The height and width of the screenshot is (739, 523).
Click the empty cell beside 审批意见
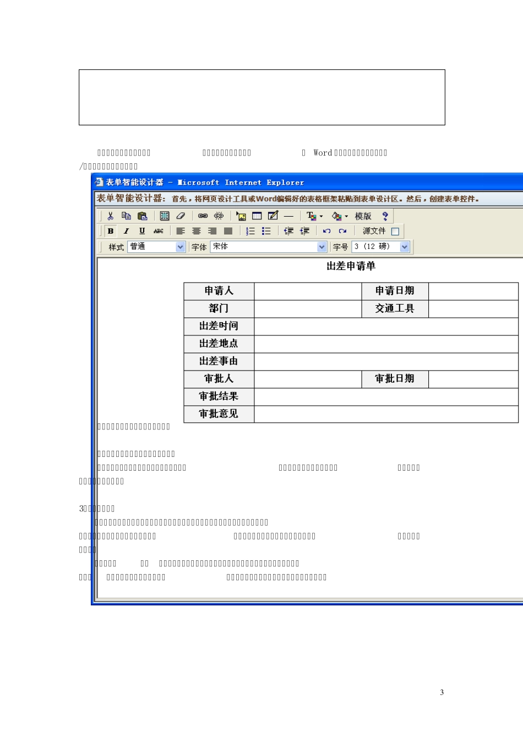point(386,414)
